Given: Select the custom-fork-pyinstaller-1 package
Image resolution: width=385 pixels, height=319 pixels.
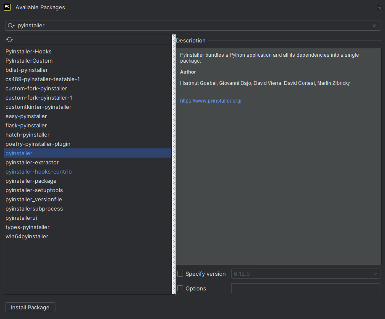Looking at the screenshot, I should point(88,98).
